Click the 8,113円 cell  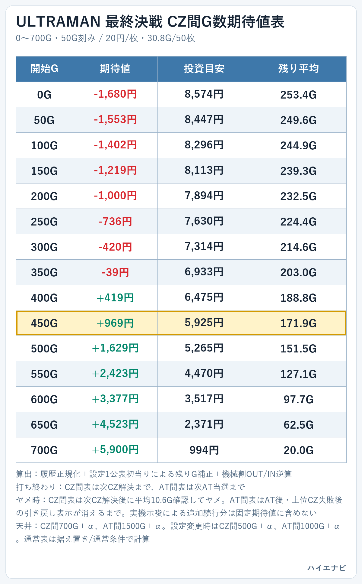coord(204,170)
